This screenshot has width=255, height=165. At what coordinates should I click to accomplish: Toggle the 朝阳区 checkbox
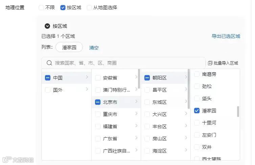pyautogui.click(x=147, y=78)
